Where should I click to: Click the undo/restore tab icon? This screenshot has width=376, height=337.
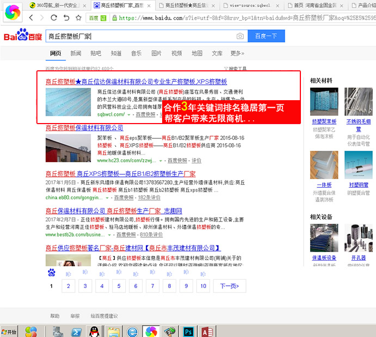coord(66,17)
